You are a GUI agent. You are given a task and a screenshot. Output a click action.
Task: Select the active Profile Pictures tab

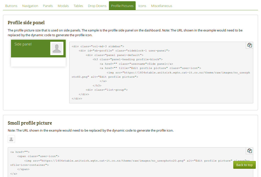(x=122, y=6)
